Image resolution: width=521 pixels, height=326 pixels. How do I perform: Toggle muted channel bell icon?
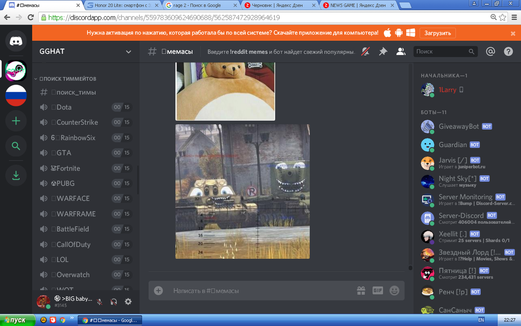pos(366,51)
